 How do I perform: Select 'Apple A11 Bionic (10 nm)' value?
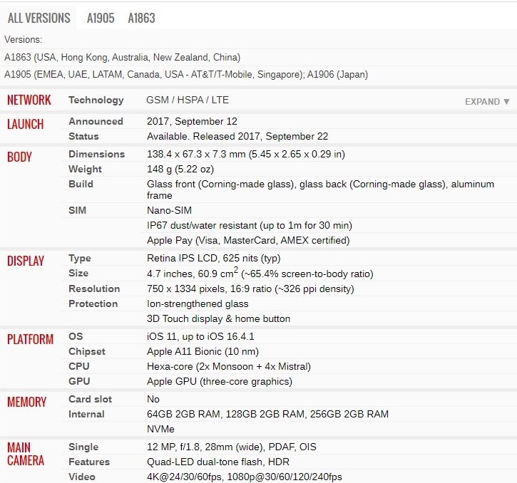(203, 351)
